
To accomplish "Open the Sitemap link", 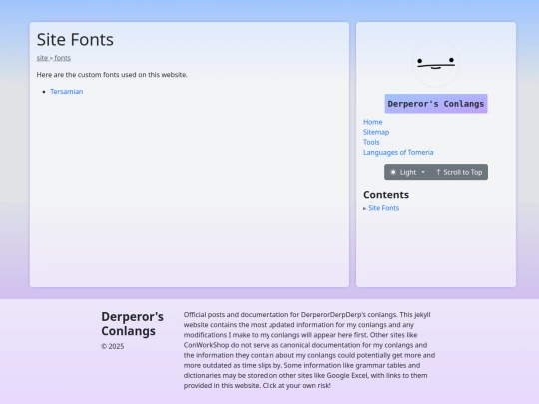I will click(x=376, y=132).
